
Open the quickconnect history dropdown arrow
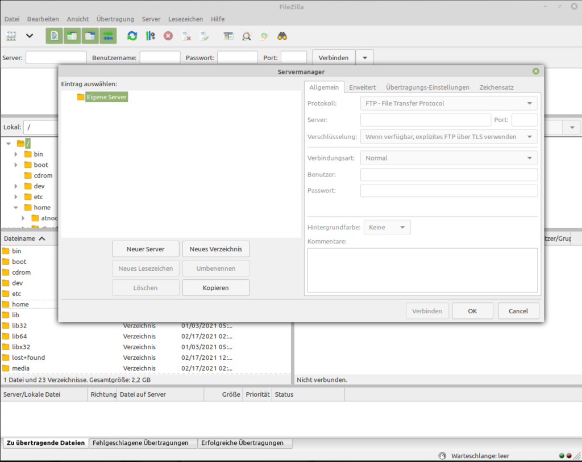coord(365,57)
